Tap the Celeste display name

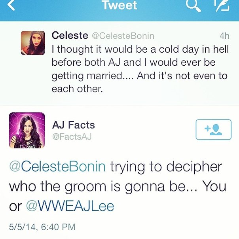pos(70,36)
